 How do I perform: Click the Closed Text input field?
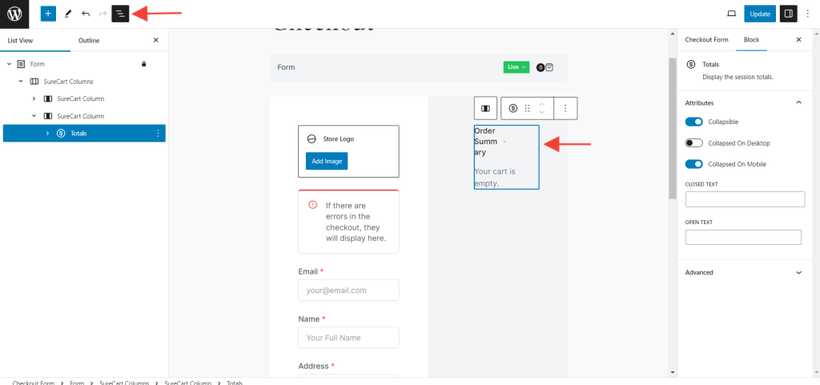(x=745, y=199)
